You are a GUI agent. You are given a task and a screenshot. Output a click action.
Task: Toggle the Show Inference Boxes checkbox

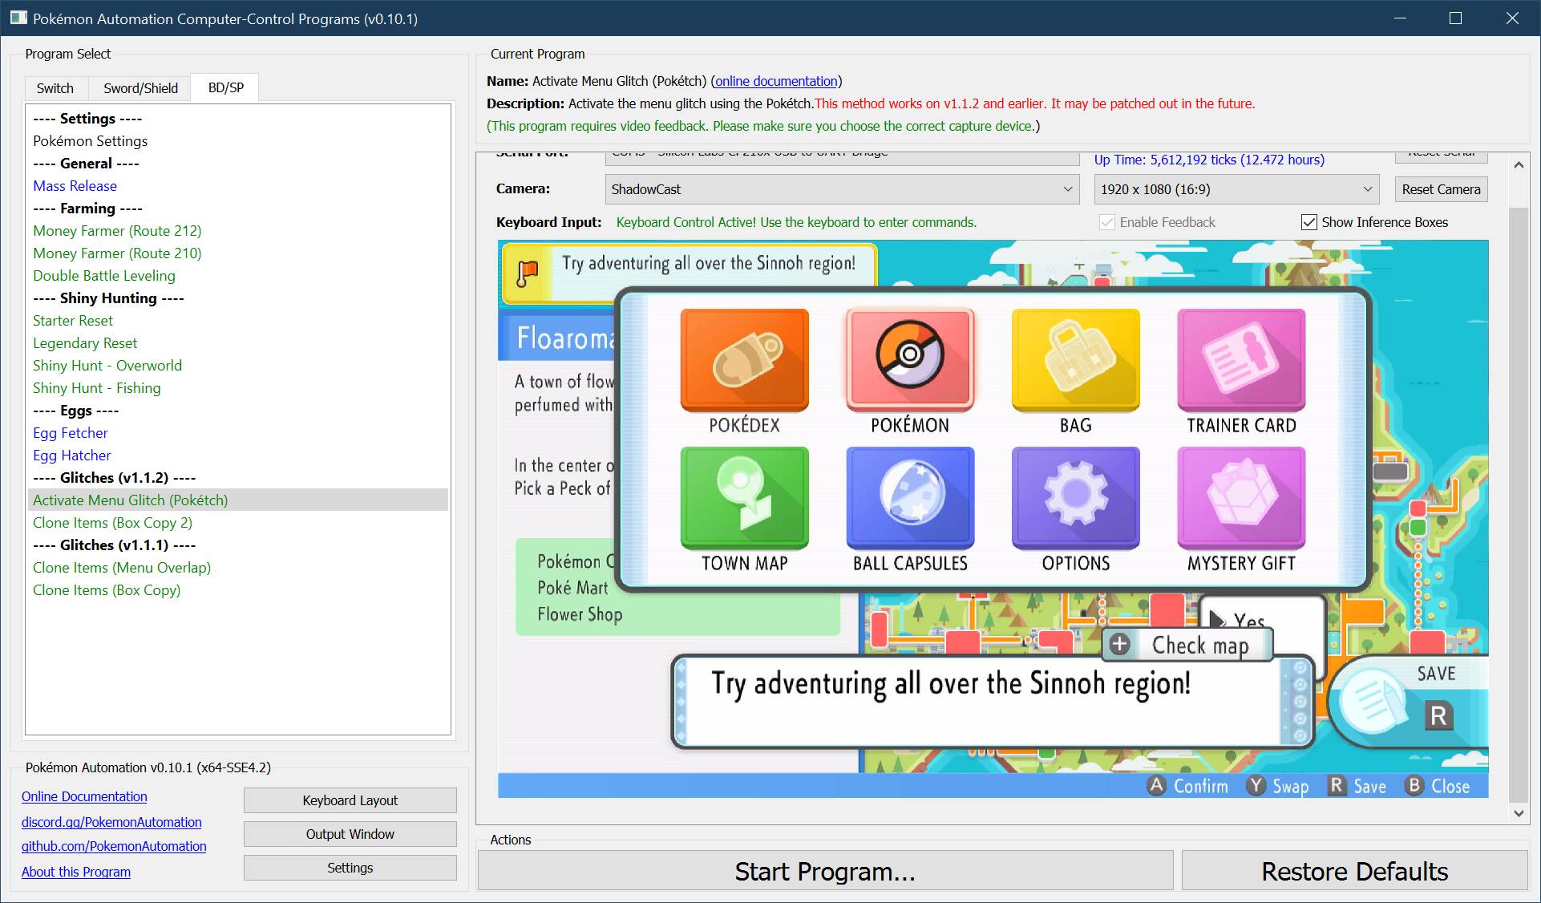point(1308,222)
